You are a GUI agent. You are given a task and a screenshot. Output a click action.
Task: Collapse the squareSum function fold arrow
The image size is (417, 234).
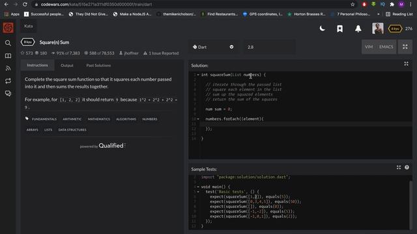point(198,75)
